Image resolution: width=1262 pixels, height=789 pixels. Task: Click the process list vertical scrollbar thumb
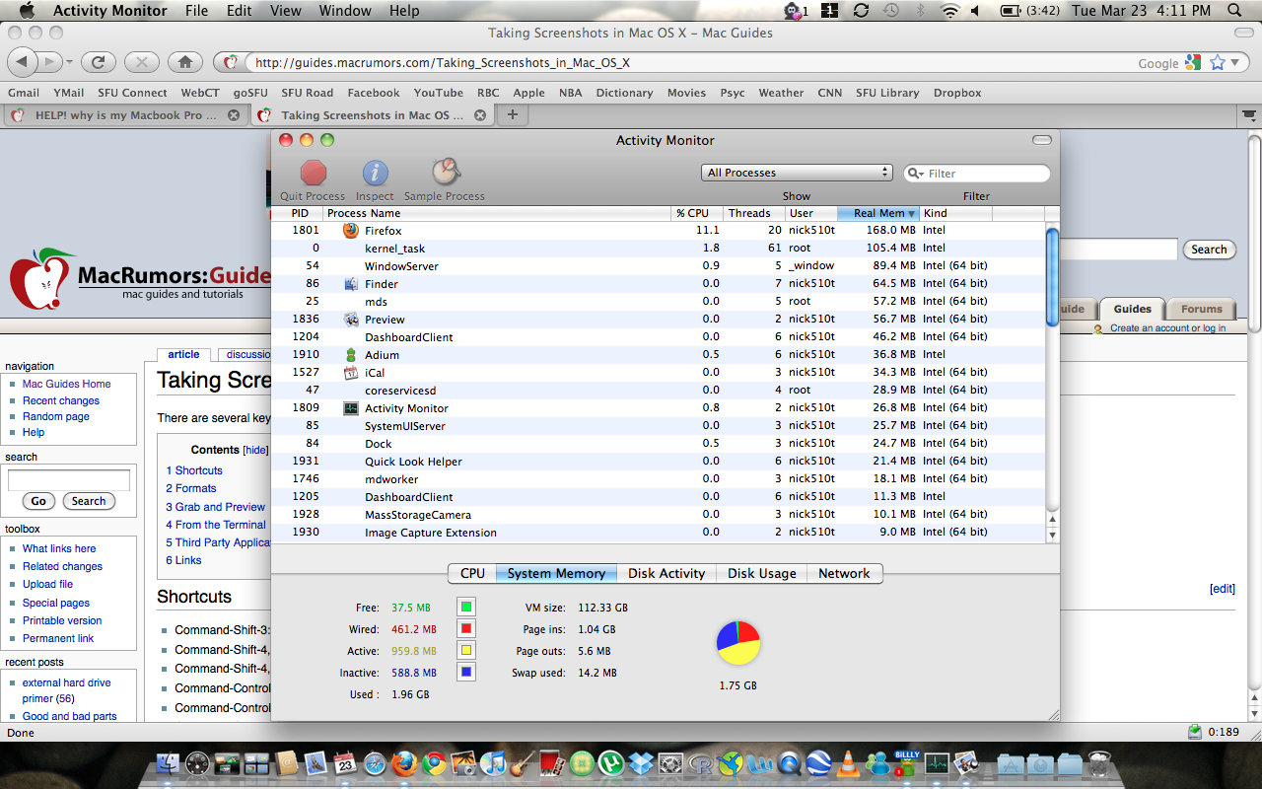click(x=1052, y=277)
